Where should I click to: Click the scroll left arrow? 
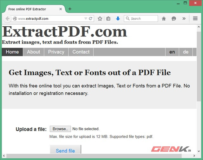[x=4, y=156]
